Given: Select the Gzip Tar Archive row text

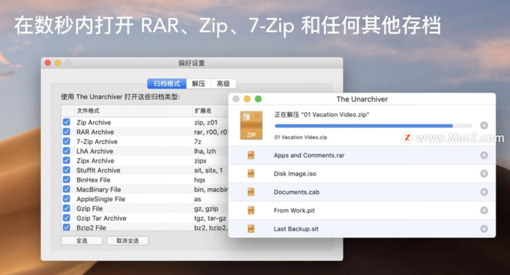Looking at the screenshot, I should [101, 218].
